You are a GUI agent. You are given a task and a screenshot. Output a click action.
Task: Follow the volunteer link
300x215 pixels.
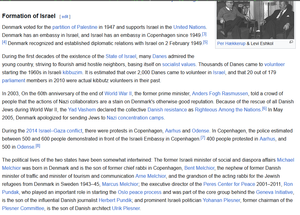click(x=275, y=65)
